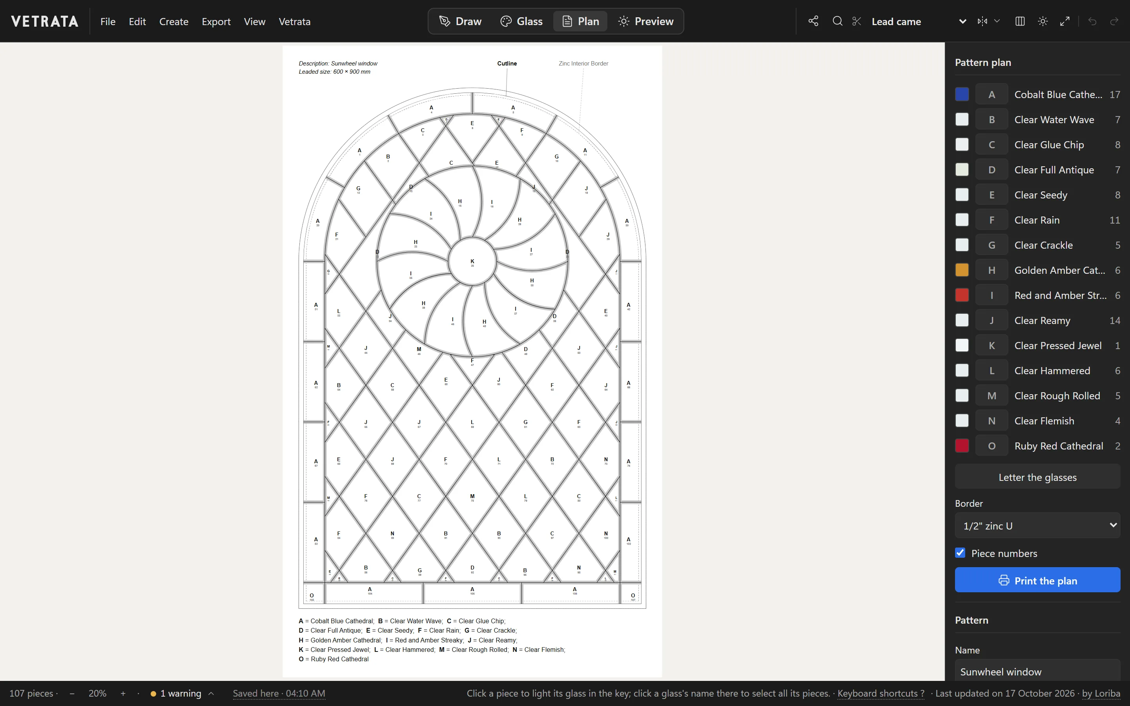Zoom in with plus button
The height and width of the screenshot is (706, 1130).
(x=123, y=693)
